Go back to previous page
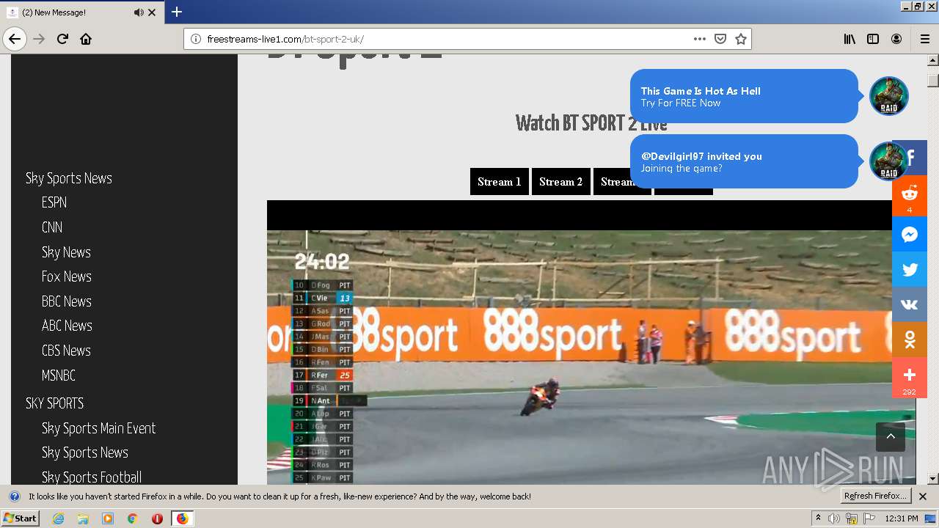 (15, 39)
